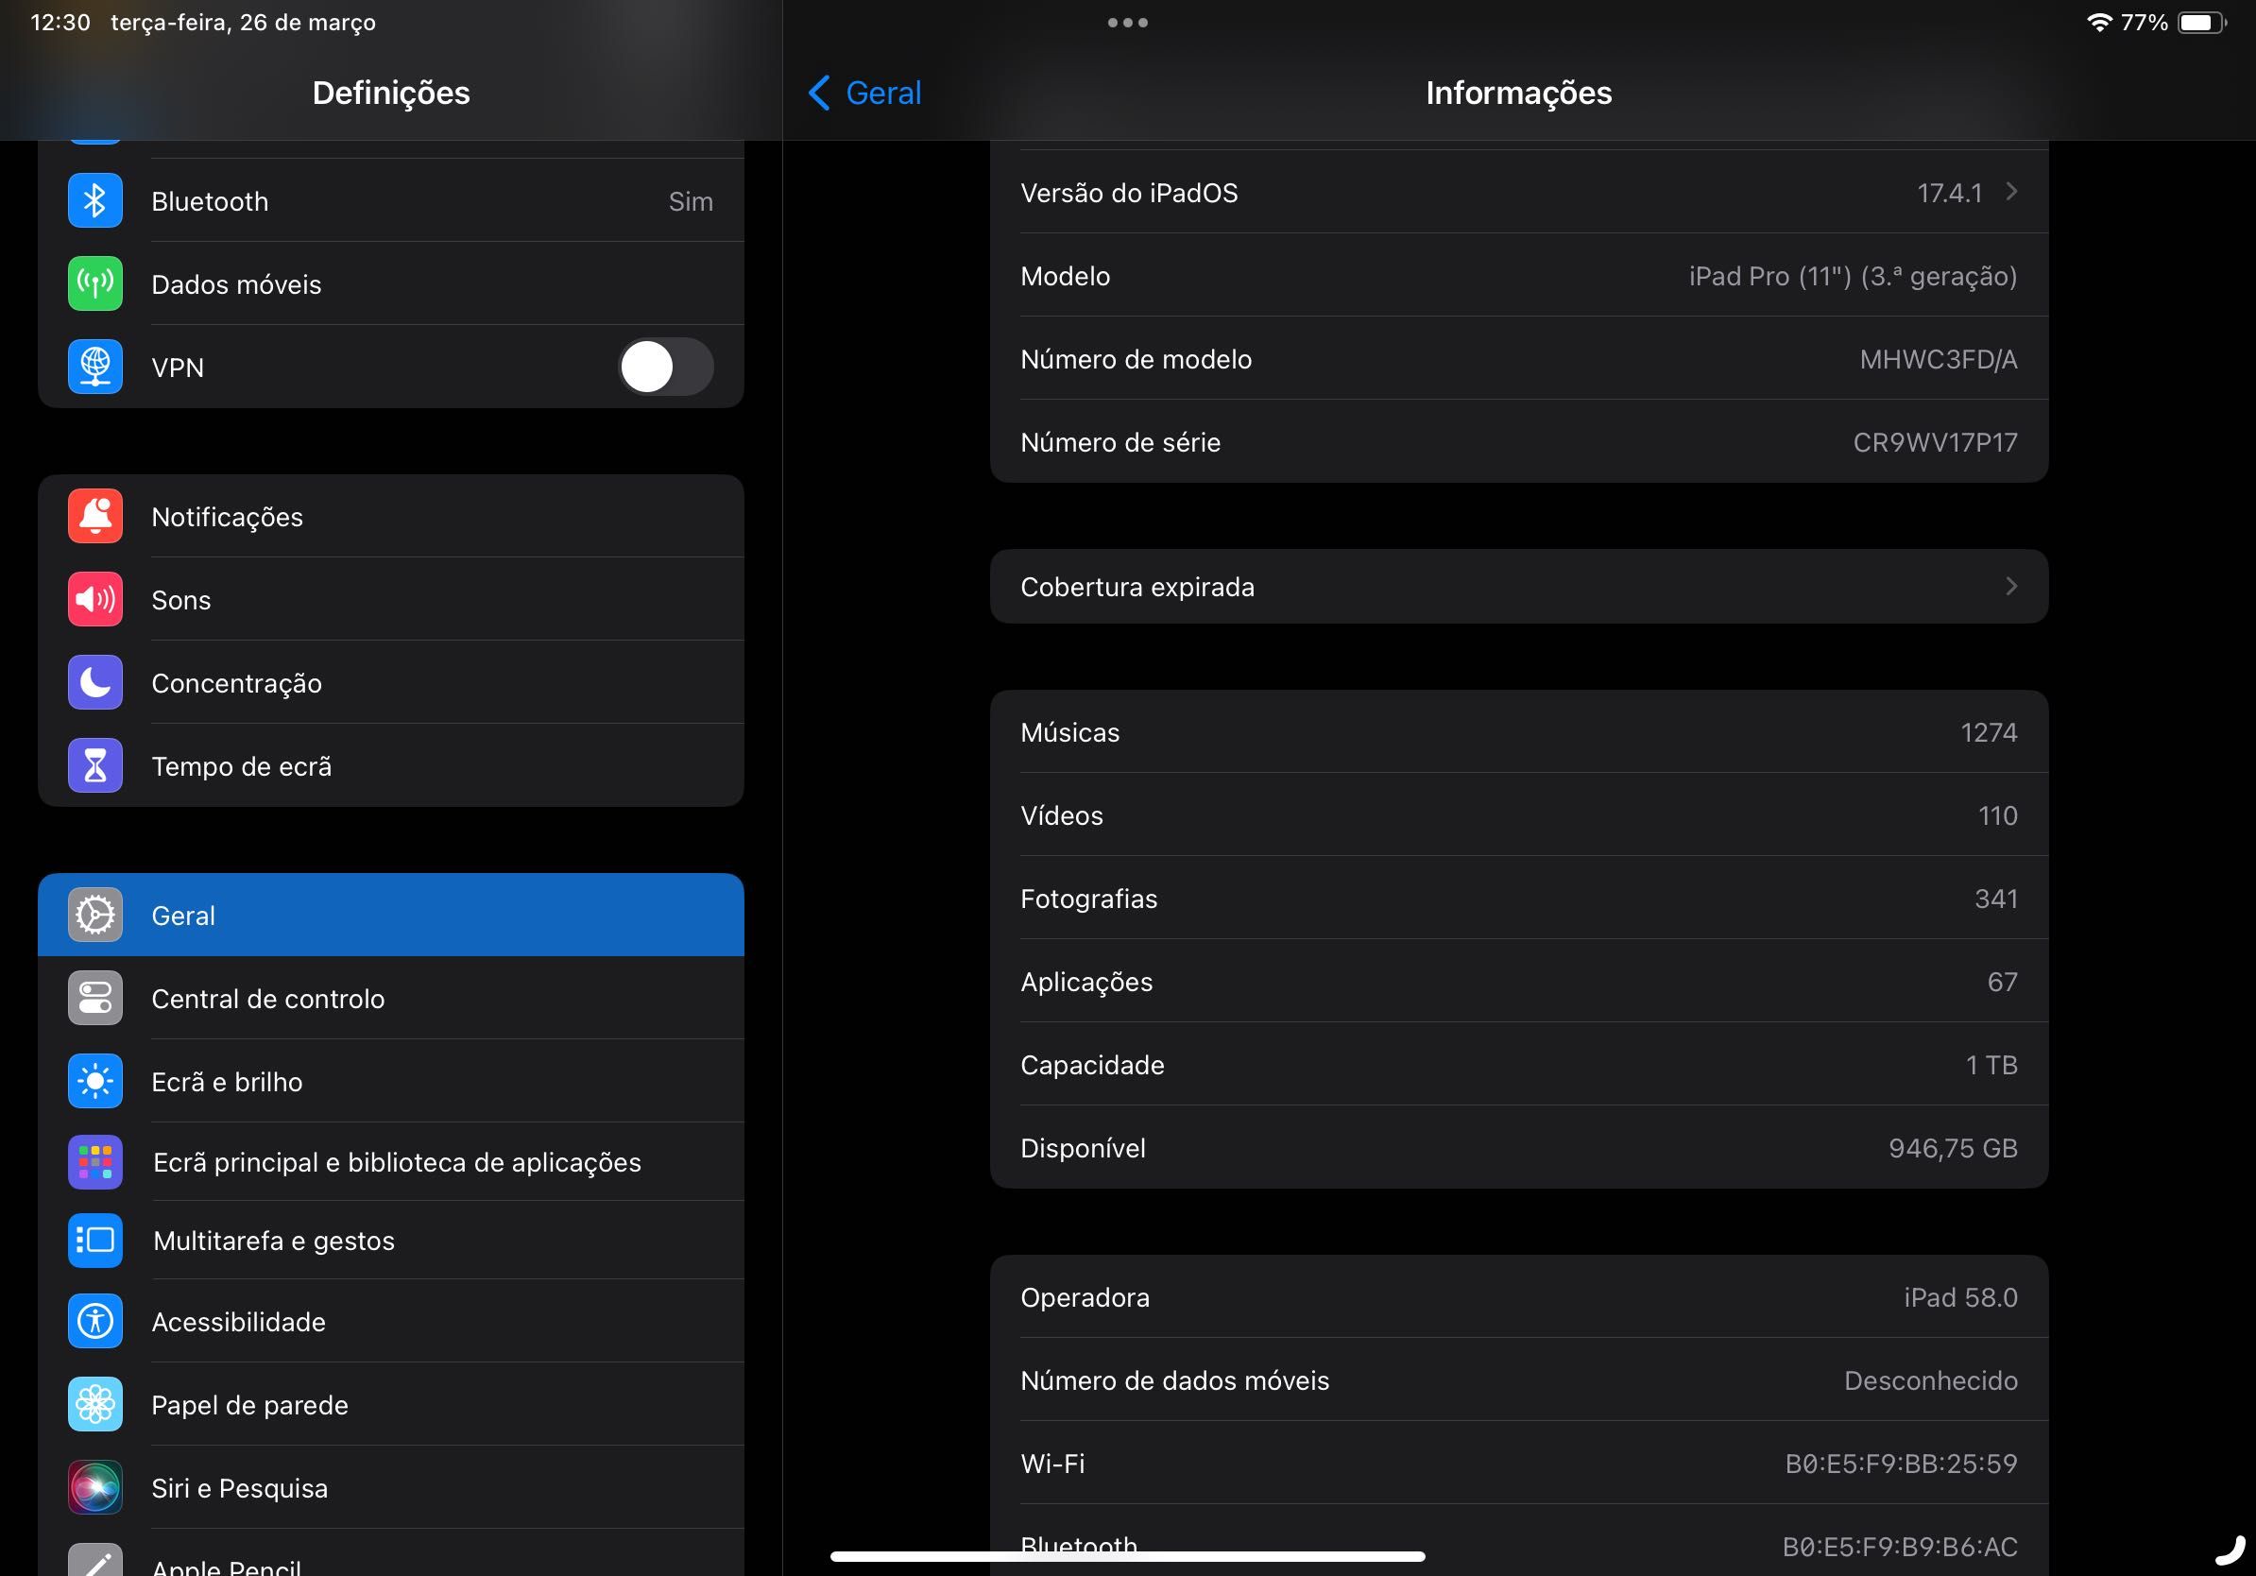Select Sons in the sidebar
Screen dimensions: 2256x1576
click(x=391, y=599)
